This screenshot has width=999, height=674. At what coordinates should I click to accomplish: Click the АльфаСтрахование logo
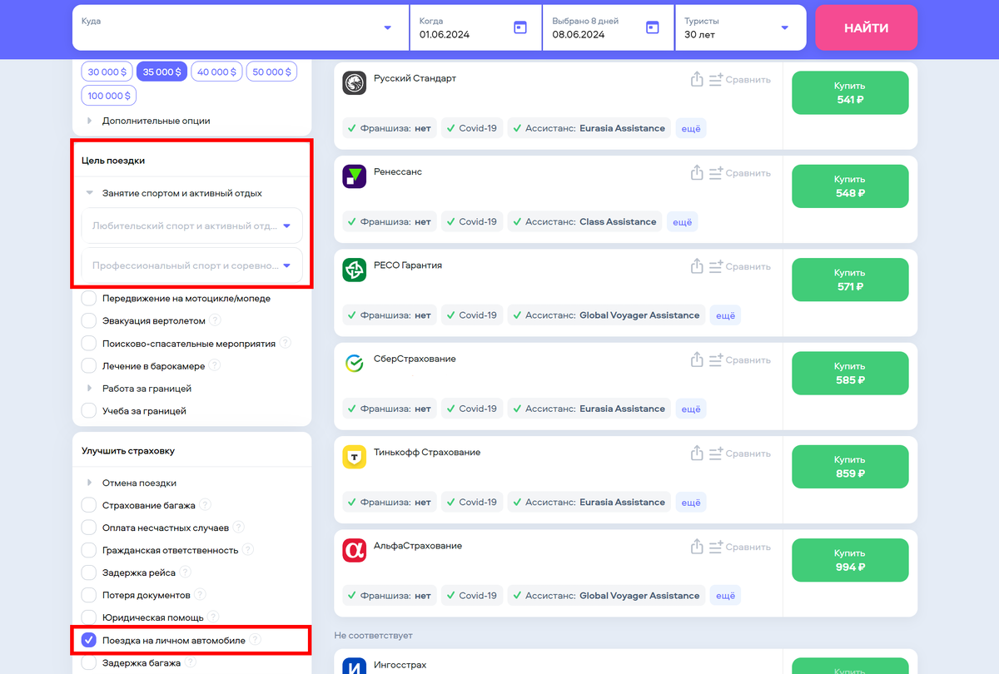tap(355, 550)
